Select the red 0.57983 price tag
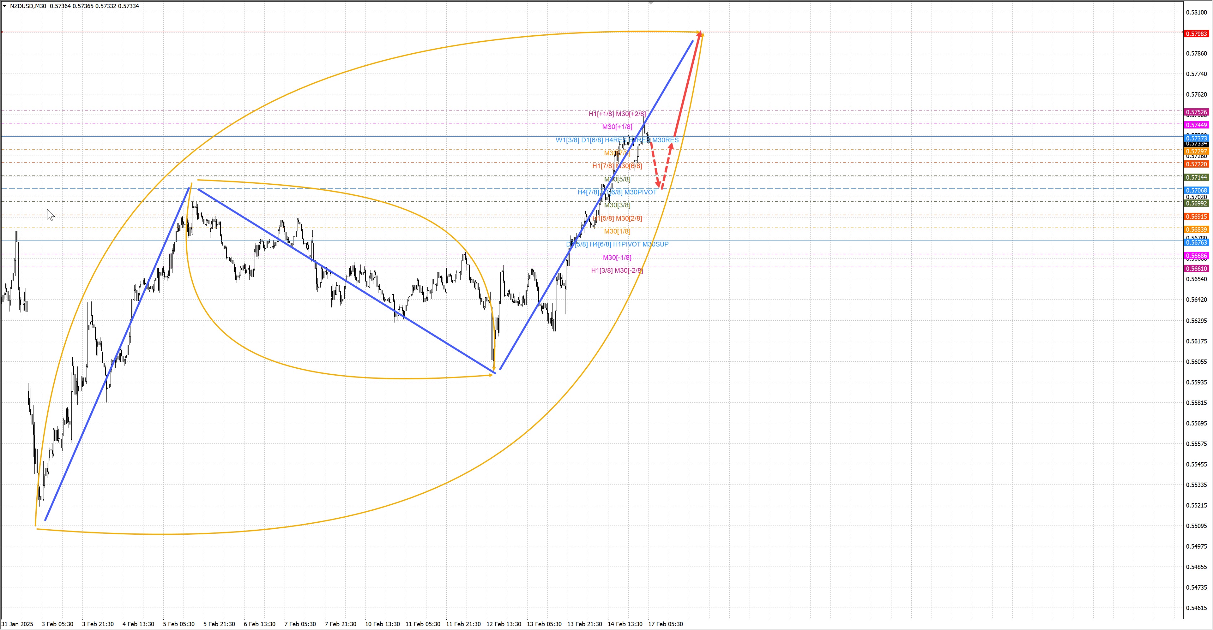This screenshot has width=1213, height=630. click(x=1196, y=34)
